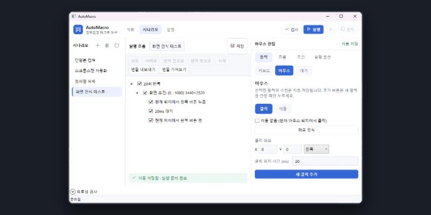Select the 클릭 mode button

pos(263,109)
